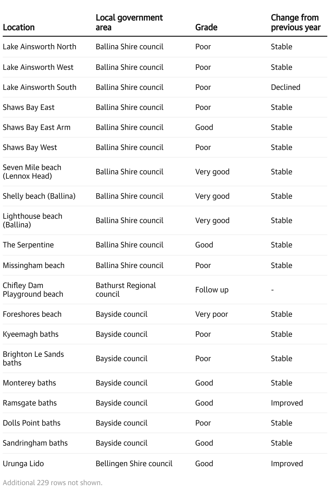Image resolution: width=330 pixels, height=490 pixels.
Task: Click the Location column header
Action: coord(19,27)
